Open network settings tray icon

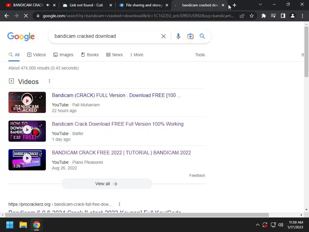click(273, 225)
